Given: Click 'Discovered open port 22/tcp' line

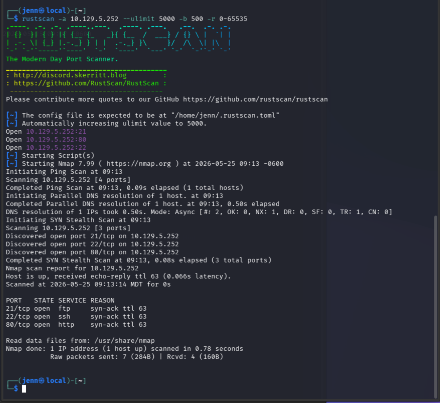Looking at the screenshot, I should click(92, 244).
